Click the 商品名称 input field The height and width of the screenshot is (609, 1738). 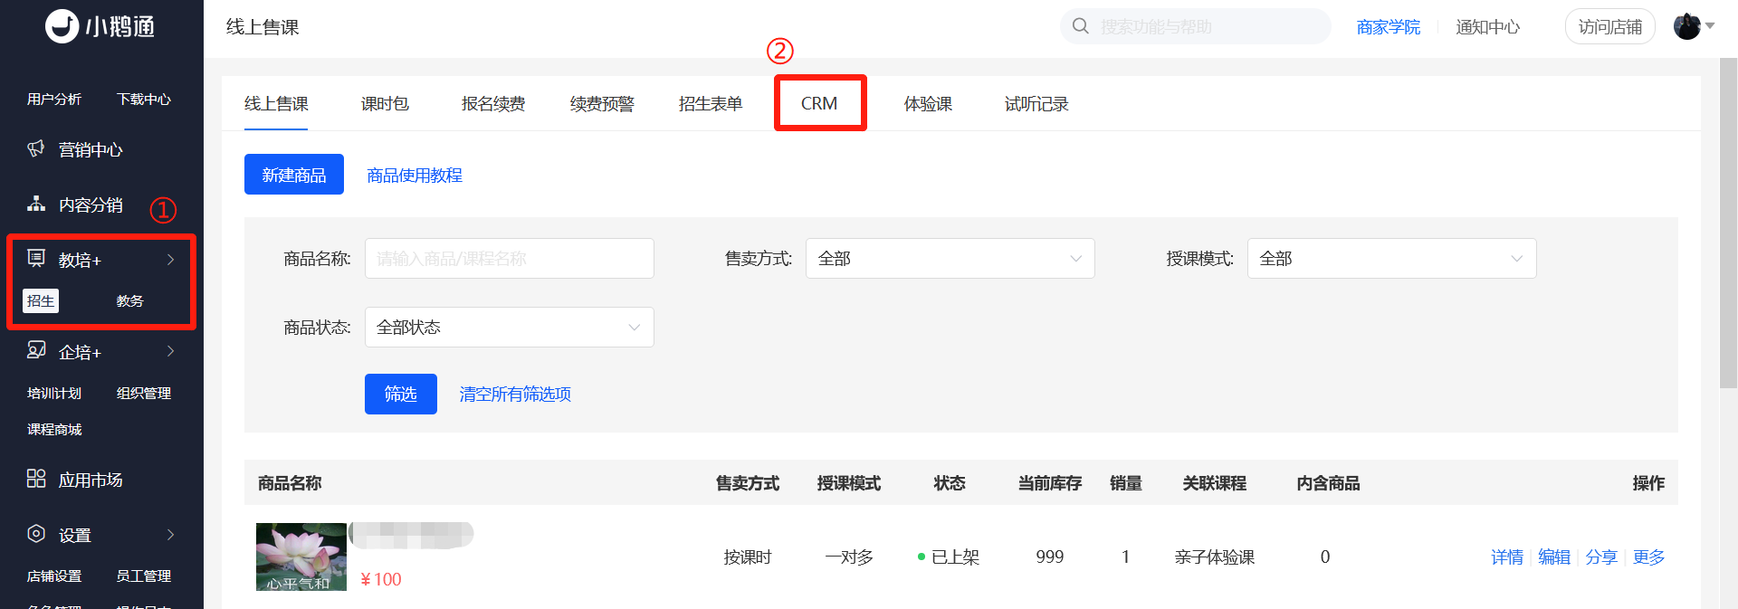point(510,259)
